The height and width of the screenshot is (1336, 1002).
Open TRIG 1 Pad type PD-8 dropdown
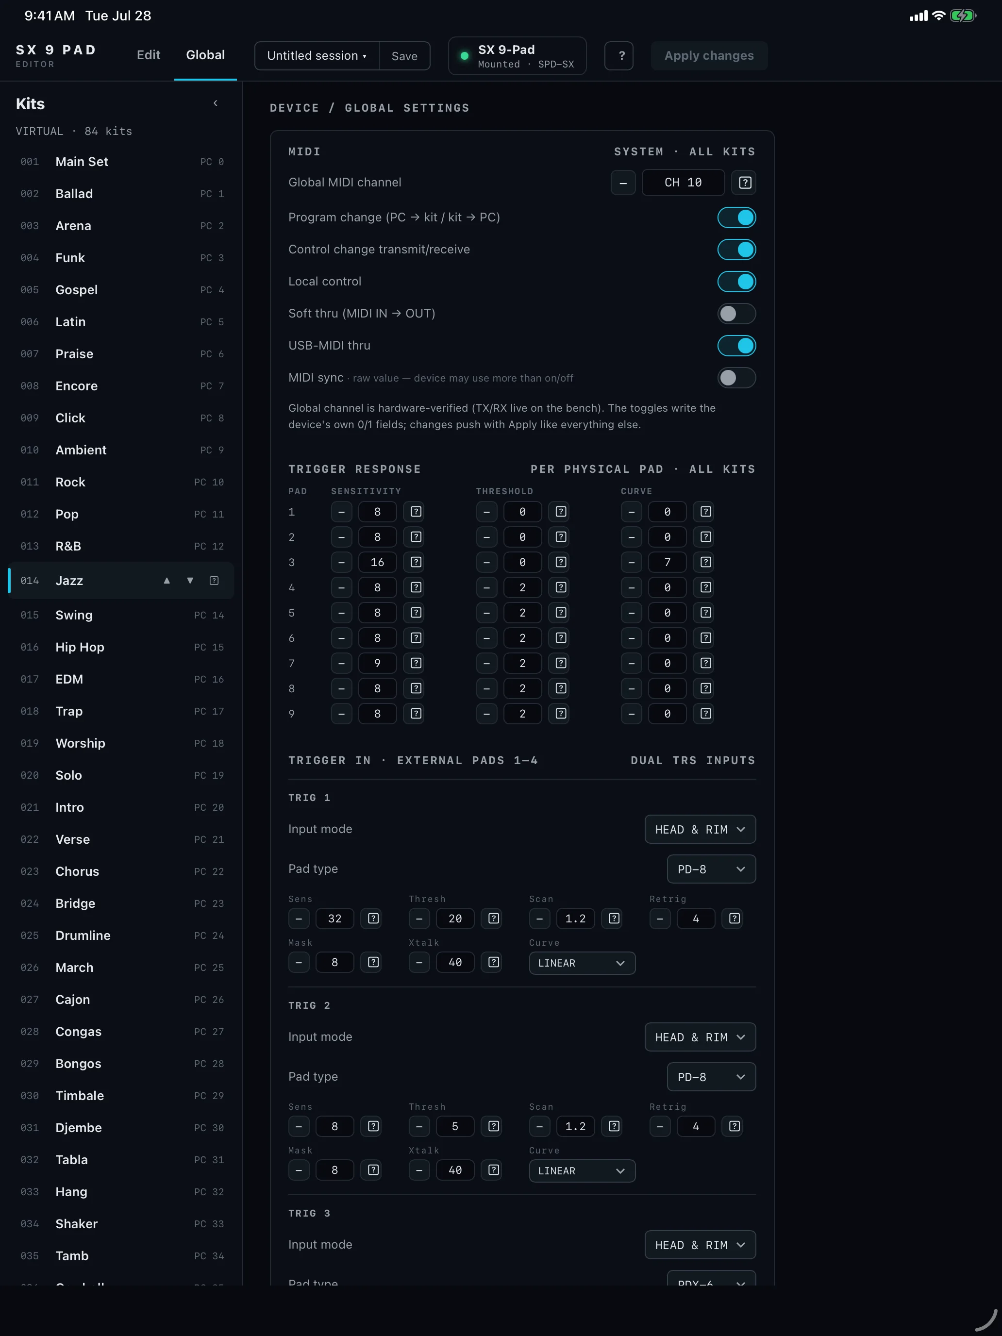click(711, 869)
